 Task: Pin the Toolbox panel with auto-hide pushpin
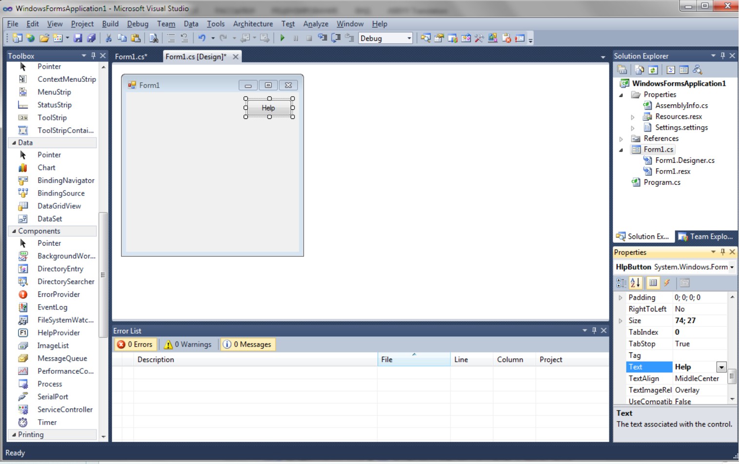(93, 56)
